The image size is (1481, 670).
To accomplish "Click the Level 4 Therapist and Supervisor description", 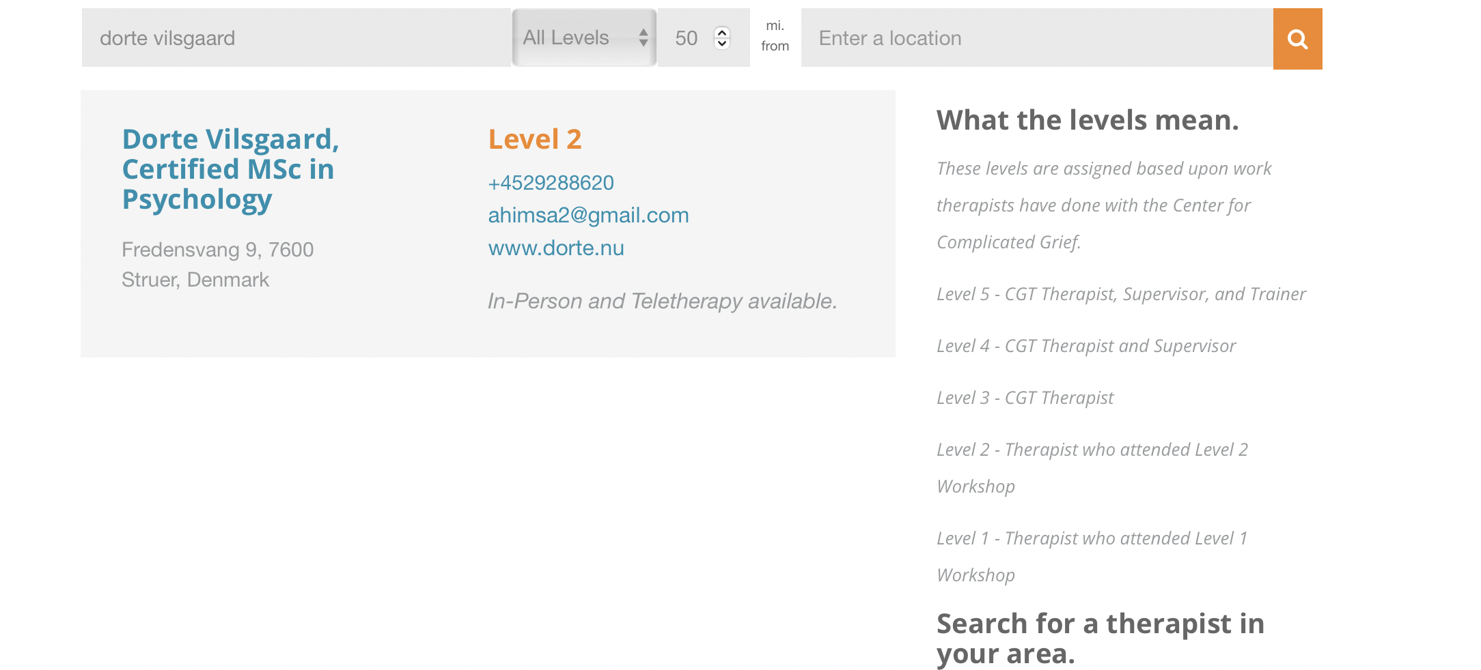I will click(1086, 346).
